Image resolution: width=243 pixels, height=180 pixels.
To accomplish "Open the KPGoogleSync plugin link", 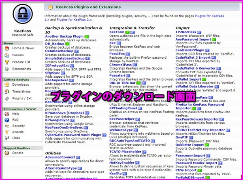I will coord(57,120).
